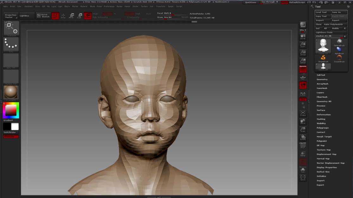Click the Actual size icon
Viewport: 353px width, 198px height.
point(303,53)
